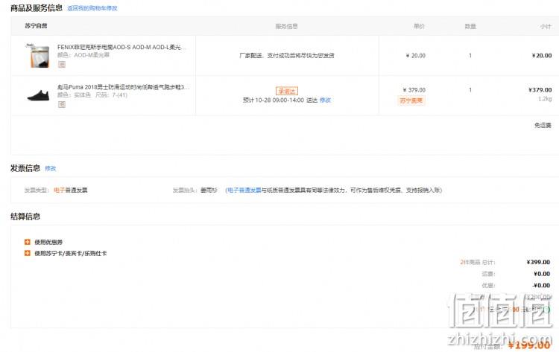Screen dimensions: 559x352
Task: Click the small badge icon under Puma item
Action: (x=62, y=105)
